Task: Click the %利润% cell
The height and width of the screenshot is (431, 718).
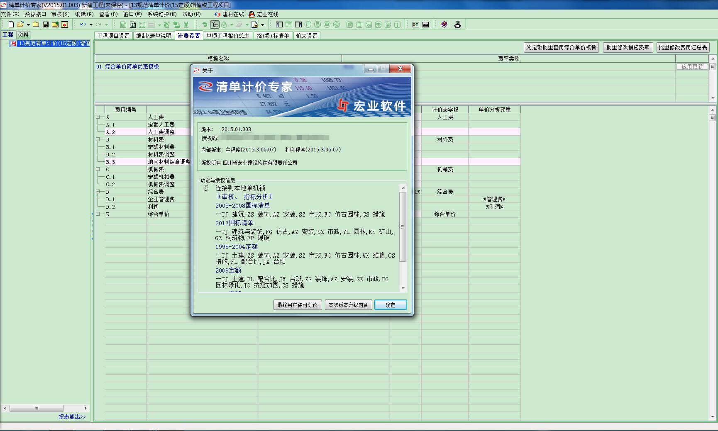Action: tap(494, 207)
